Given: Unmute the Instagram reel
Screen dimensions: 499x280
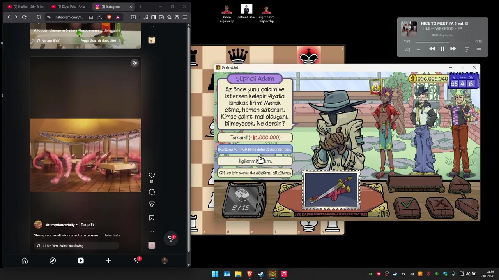Looking at the screenshot, I should [x=134, y=63].
